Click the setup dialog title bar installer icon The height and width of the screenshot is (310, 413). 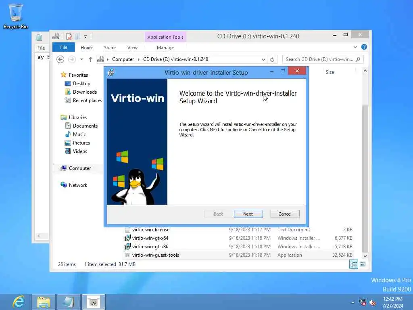click(111, 72)
